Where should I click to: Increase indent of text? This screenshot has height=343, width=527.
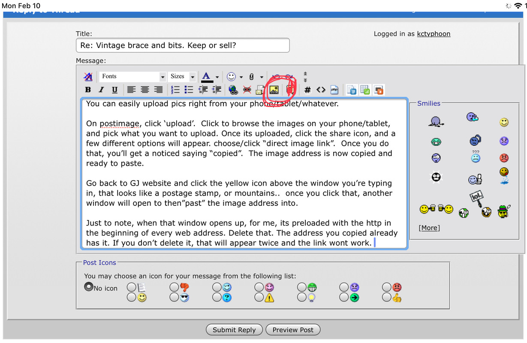point(217,90)
